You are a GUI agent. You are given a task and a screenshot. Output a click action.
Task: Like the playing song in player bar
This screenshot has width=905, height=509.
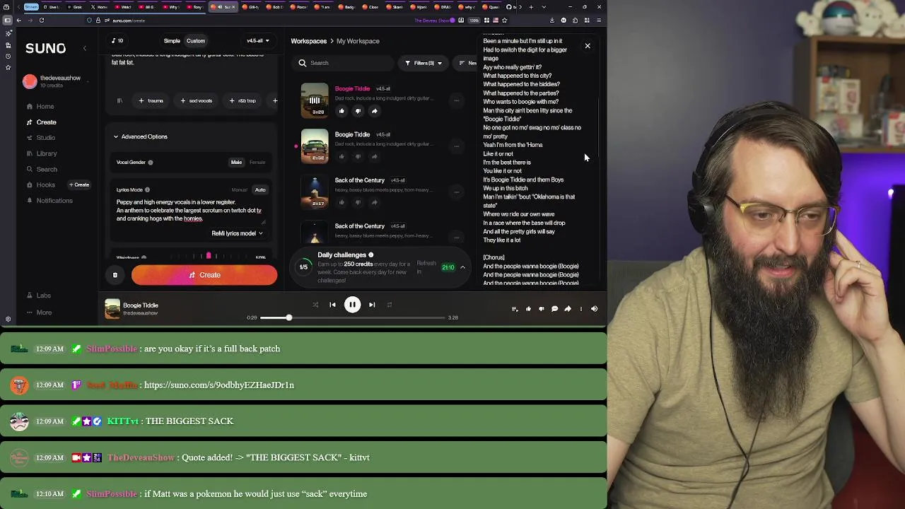click(528, 309)
